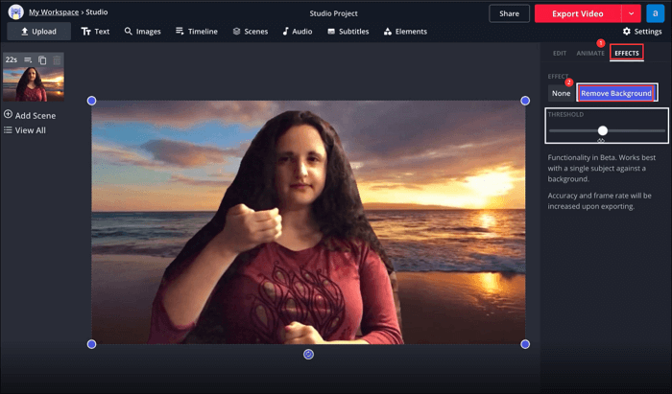The height and width of the screenshot is (394, 672).
Task: Open Settings with the gear icon
Action: pyautogui.click(x=642, y=32)
